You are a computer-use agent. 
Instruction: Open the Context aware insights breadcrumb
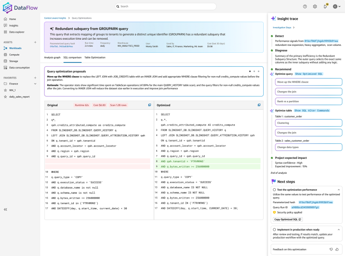click(x=55, y=18)
